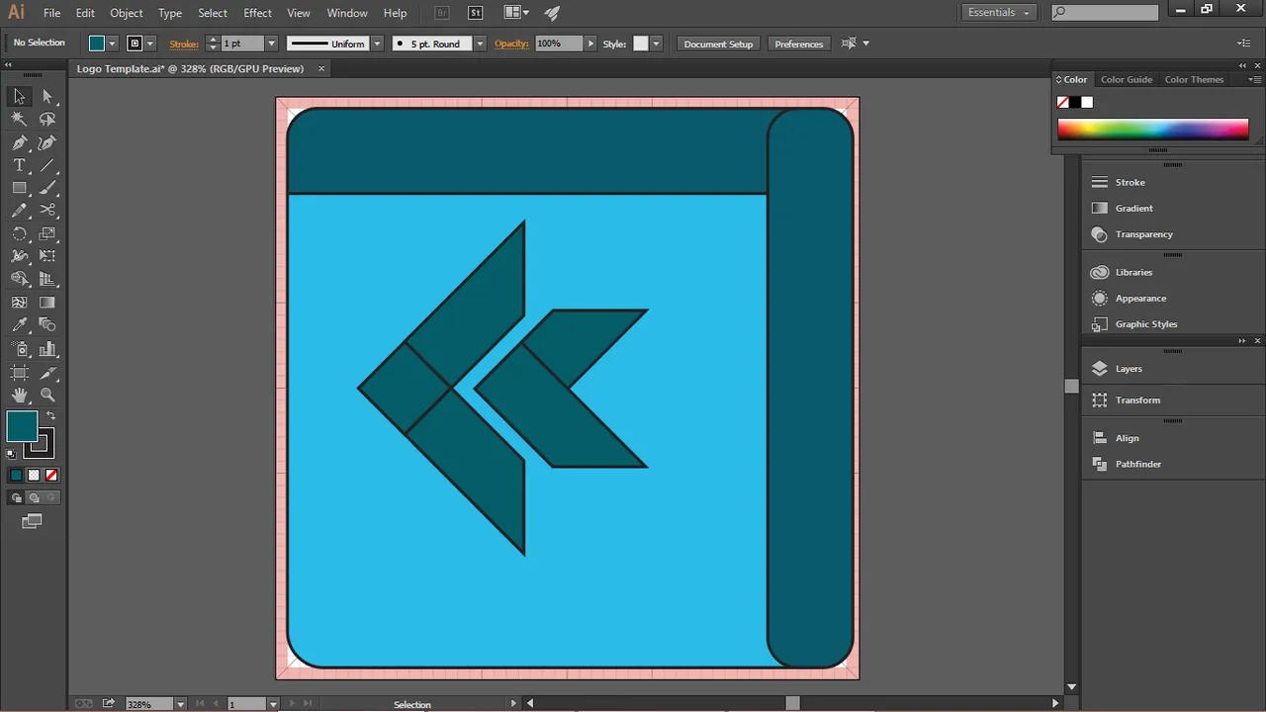The height and width of the screenshot is (712, 1266).
Task: Expand the Opacity slider arrow
Action: coord(590,44)
